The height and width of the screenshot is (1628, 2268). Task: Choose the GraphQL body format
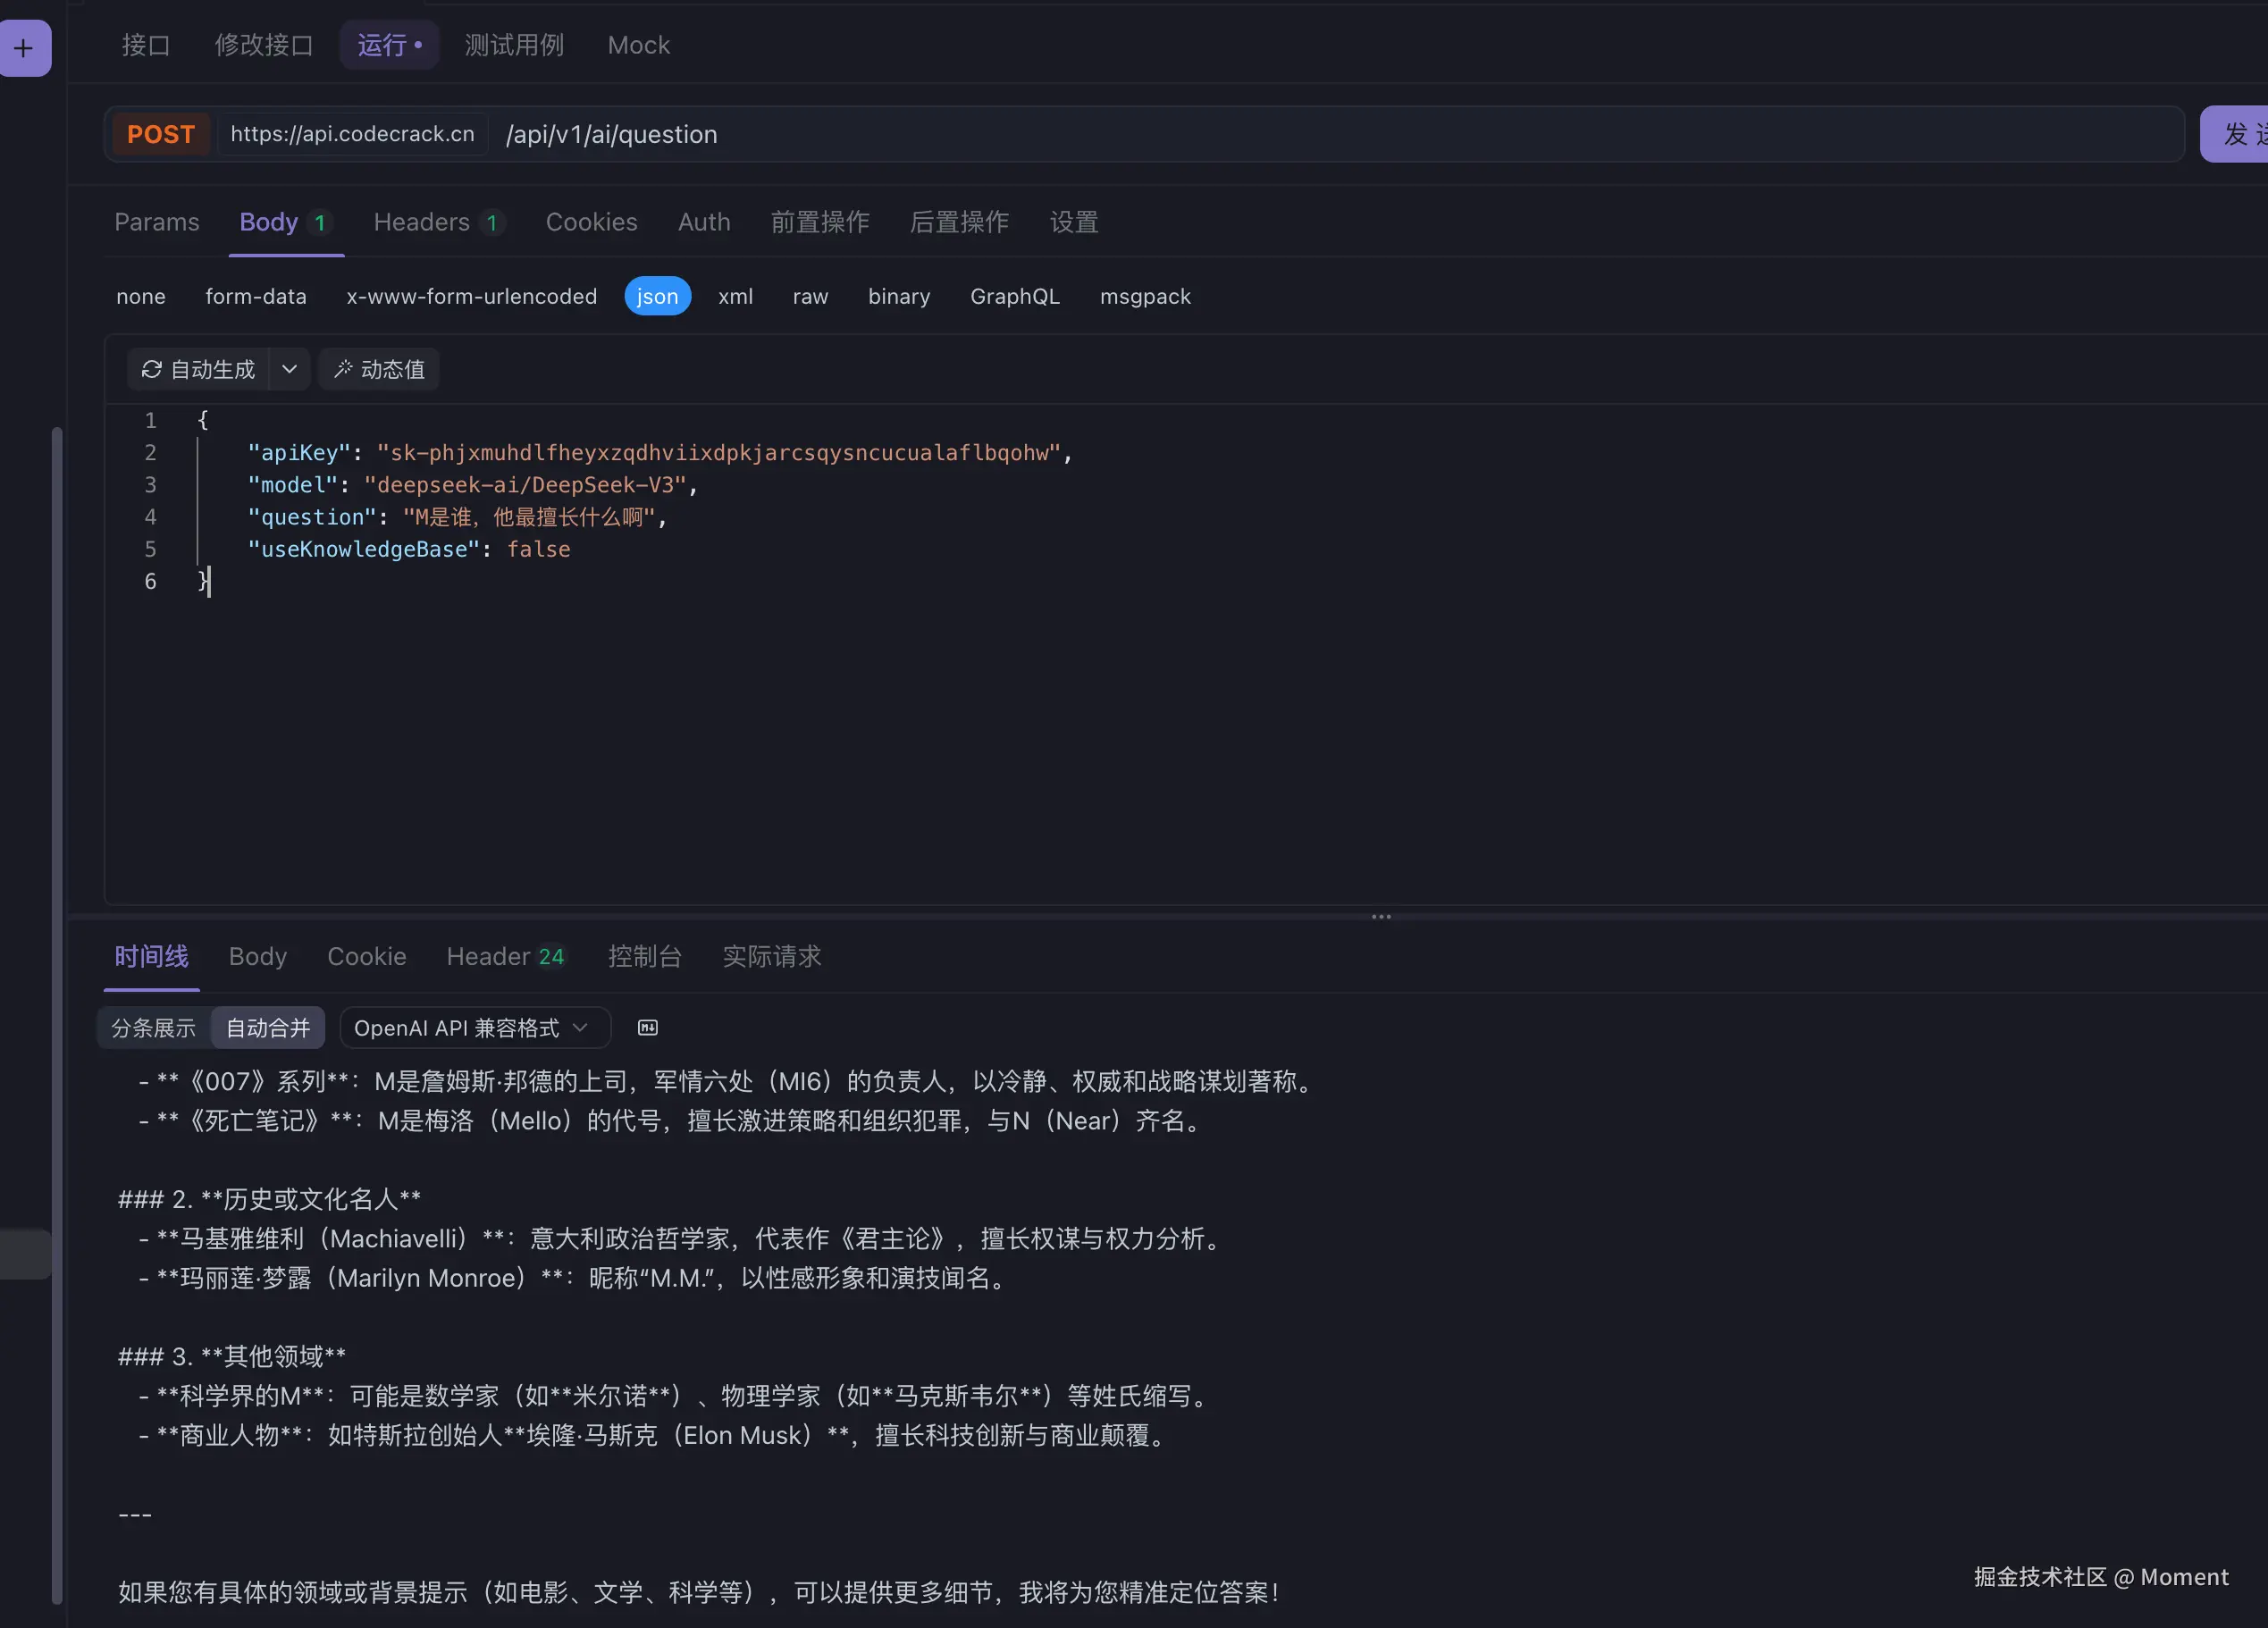click(1014, 296)
